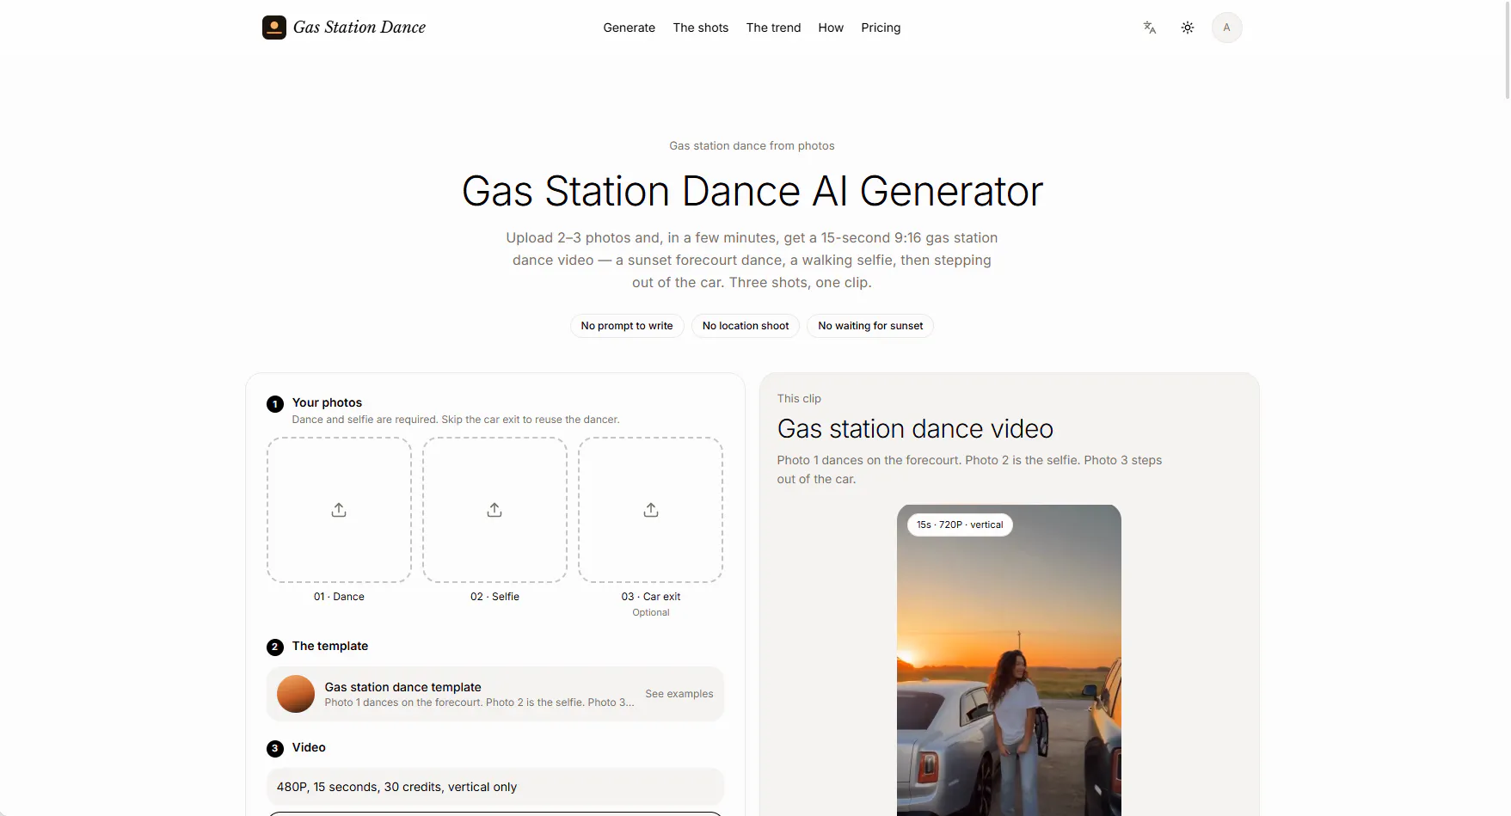
Task: Click the 'This clip' label
Action: (799, 399)
